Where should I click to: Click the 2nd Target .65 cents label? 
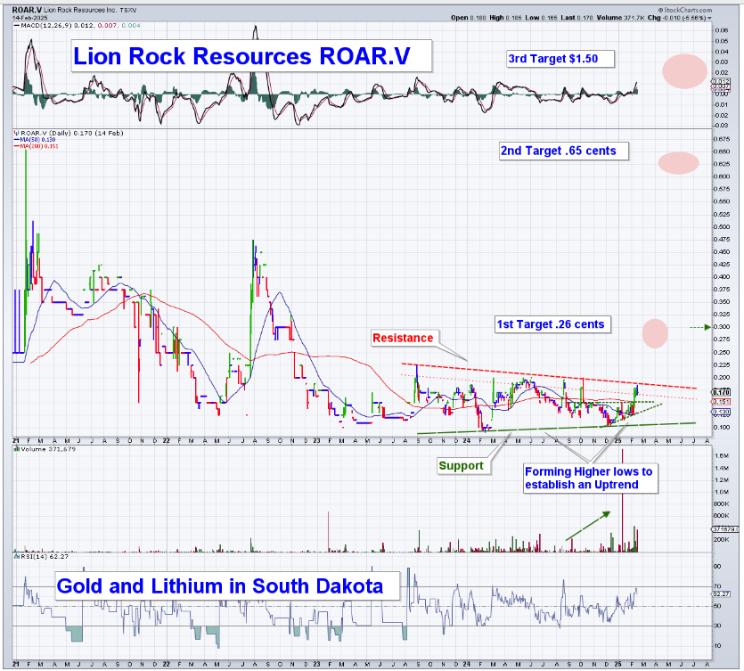pyautogui.click(x=564, y=151)
